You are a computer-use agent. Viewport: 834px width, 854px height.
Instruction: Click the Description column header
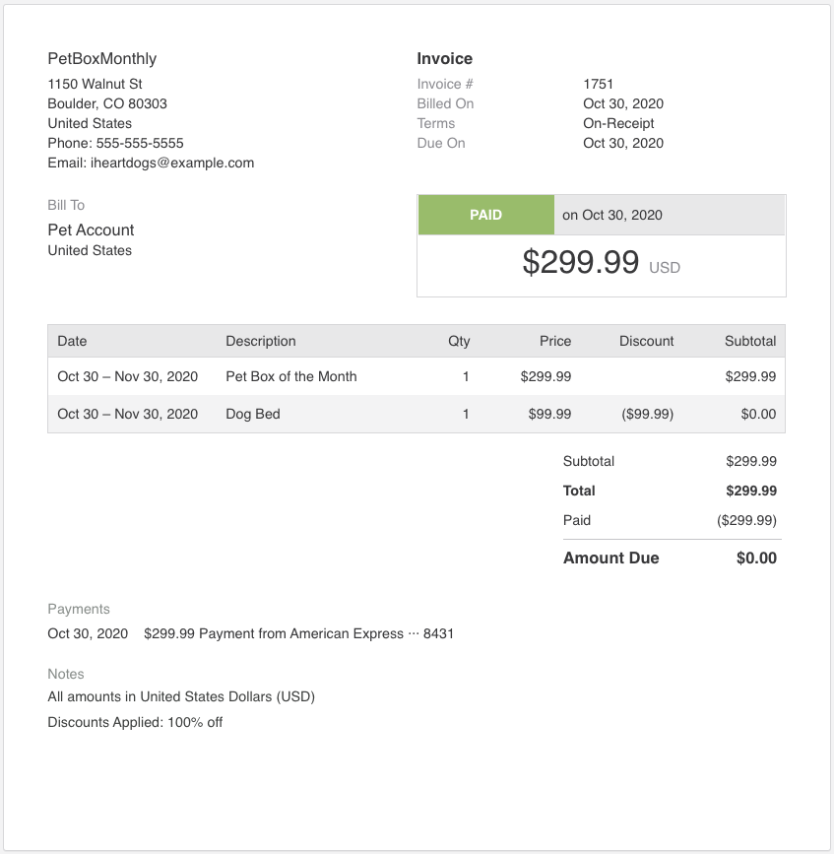[x=261, y=341]
